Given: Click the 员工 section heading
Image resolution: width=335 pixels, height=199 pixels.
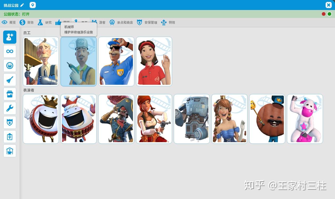Looking at the screenshot, I should pyautogui.click(x=27, y=33).
